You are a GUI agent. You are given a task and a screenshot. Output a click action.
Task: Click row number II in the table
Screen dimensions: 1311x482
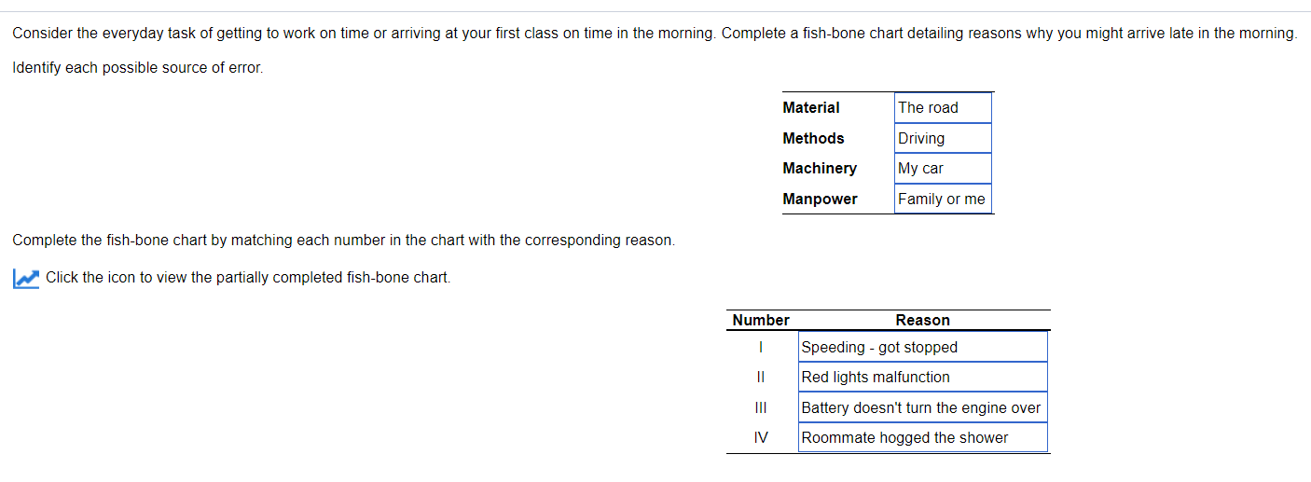[761, 377]
